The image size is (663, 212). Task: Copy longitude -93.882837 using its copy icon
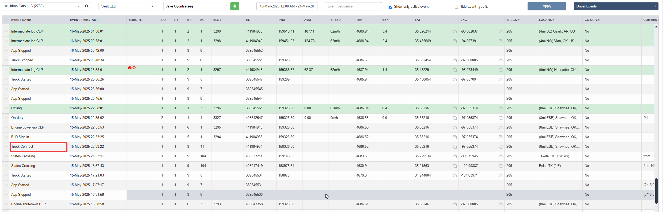501,31
